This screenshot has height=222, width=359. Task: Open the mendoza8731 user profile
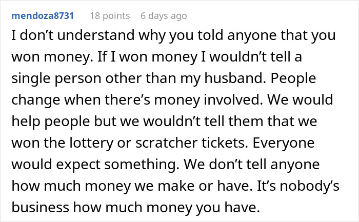pos(42,16)
